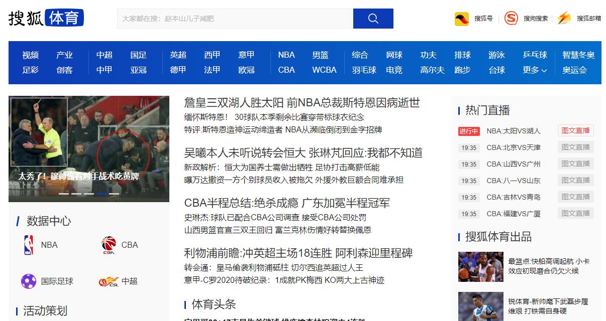The width and height of the screenshot is (606, 321).
Task: Open 奥运会 in the navigation bar
Action: (574, 70)
